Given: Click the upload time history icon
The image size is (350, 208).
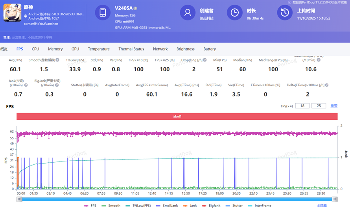Looking at the screenshot, I should pyautogui.click(x=285, y=13).
